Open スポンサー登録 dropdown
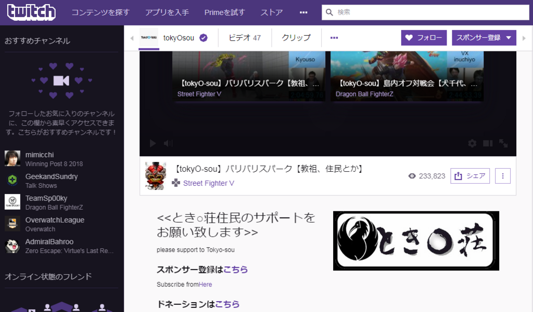The image size is (533, 312). [x=484, y=38]
